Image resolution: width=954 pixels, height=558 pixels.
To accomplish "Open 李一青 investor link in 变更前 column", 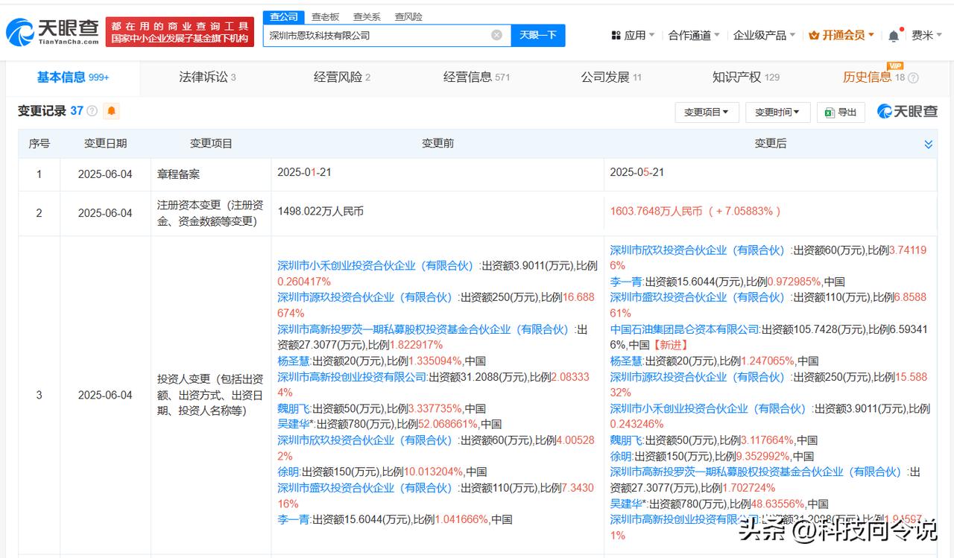I will [x=294, y=519].
